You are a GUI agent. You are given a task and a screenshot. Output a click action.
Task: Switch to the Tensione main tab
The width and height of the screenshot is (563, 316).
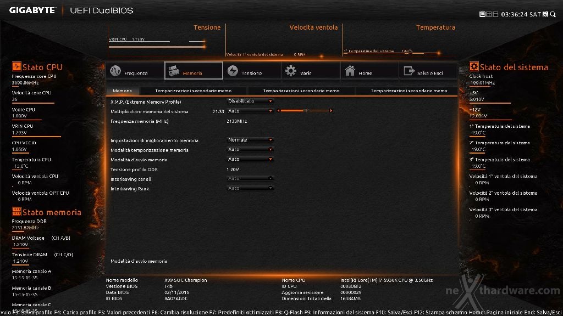click(252, 71)
